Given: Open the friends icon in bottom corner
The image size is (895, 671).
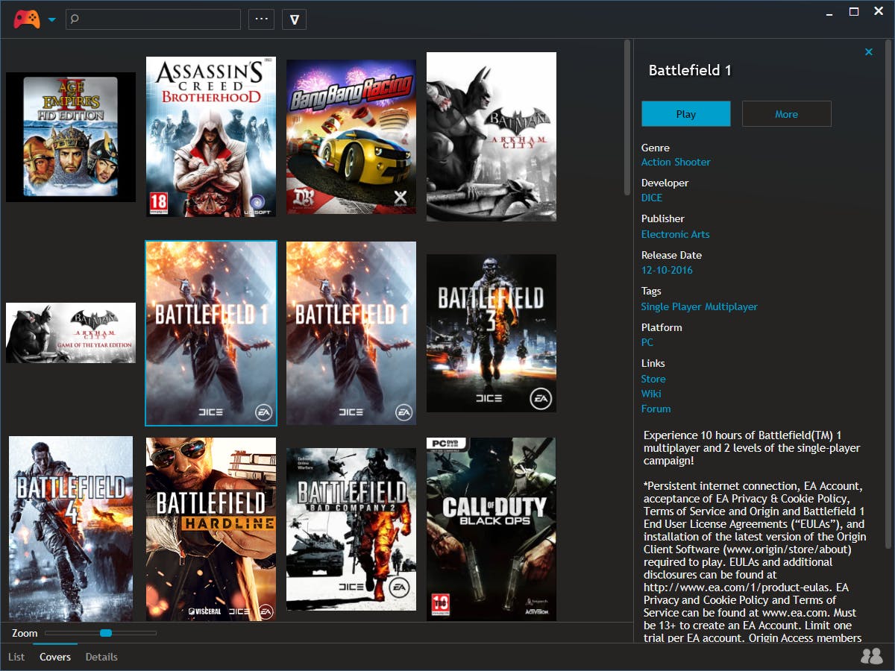Looking at the screenshot, I should [871, 656].
